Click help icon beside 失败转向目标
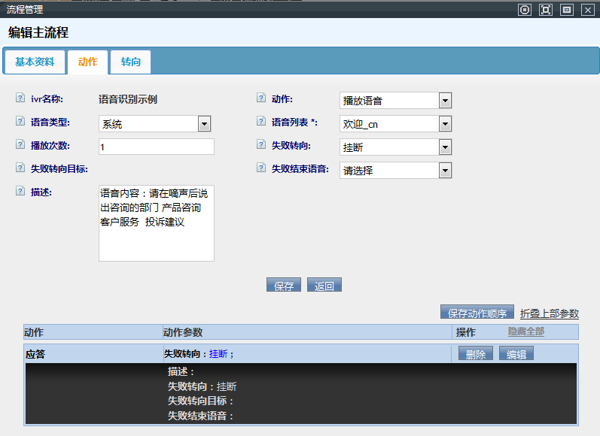This screenshot has width=600, height=436. pos(20,168)
